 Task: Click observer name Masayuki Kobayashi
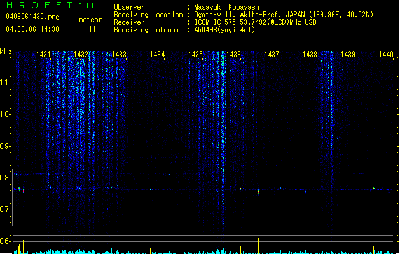pos(228,7)
